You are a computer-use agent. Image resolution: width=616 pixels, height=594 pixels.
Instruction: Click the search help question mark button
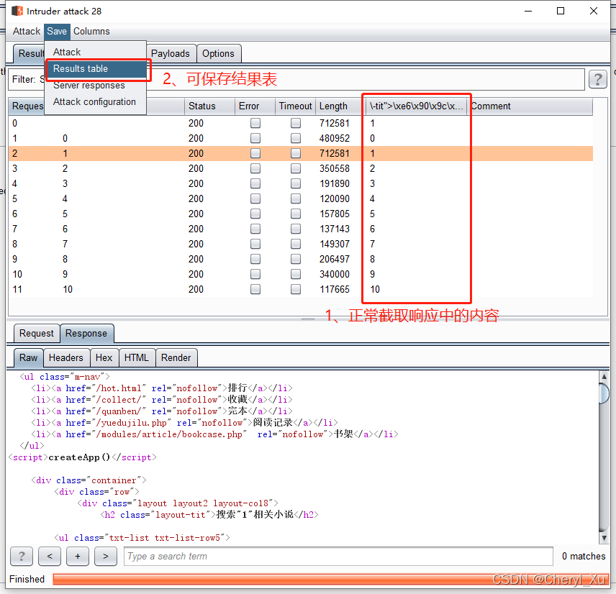[x=22, y=556]
